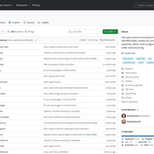Click the star icon beside 181 stars
The height and width of the screenshot is (154, 154).
[122, 89]
